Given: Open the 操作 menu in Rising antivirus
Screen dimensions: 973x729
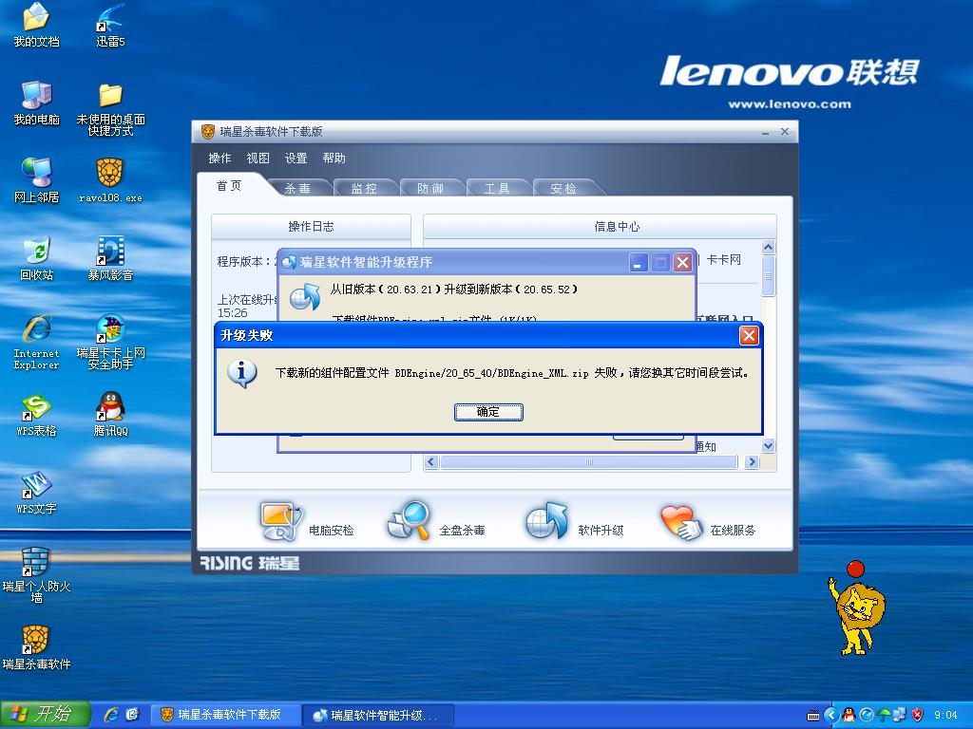Looking at the screenshot, I should point(219,159).
